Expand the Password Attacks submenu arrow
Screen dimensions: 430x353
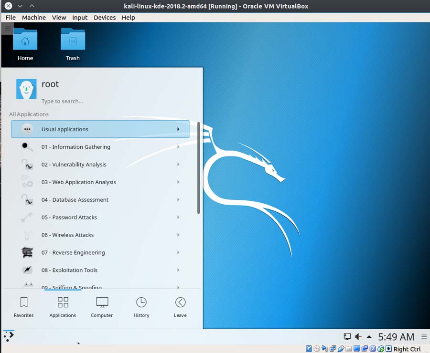[x=178, y=218]
